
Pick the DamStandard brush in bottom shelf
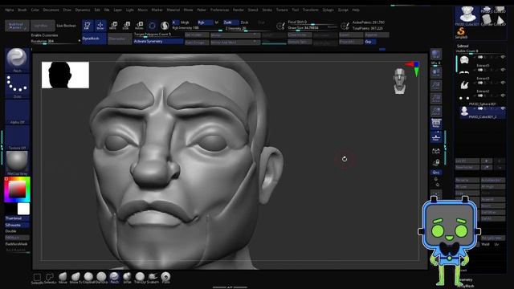tap(101, 278)
